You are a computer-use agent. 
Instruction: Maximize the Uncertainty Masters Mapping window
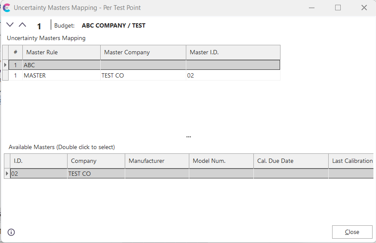[x=338, y=8]
